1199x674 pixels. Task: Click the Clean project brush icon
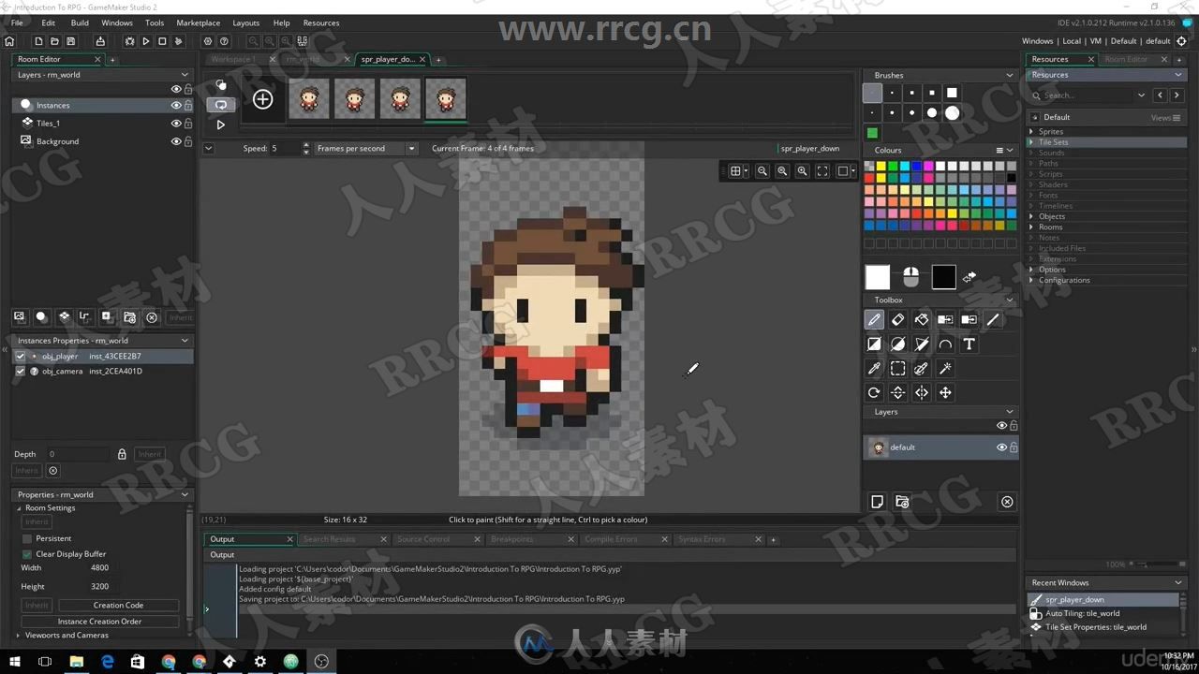(x=179, y=41)
